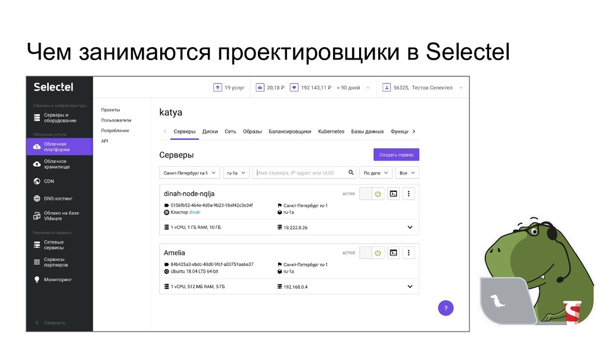Switch to the Балансировщики tab
610x343 pixels.
coord(290,132)
